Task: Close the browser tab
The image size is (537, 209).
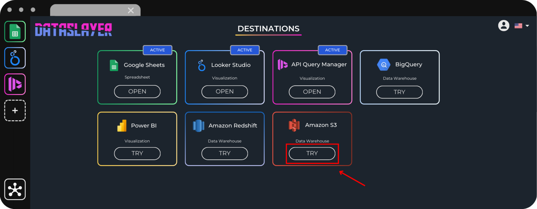Action: [131, 11]
